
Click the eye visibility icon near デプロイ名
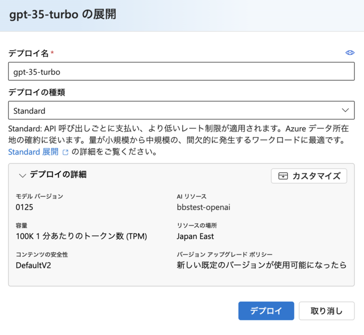pyautogui.click(x=349, y=53)
